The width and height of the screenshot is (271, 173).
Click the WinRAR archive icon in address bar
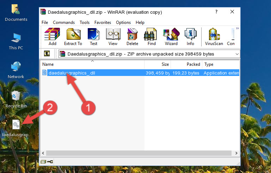click(62, 54)
